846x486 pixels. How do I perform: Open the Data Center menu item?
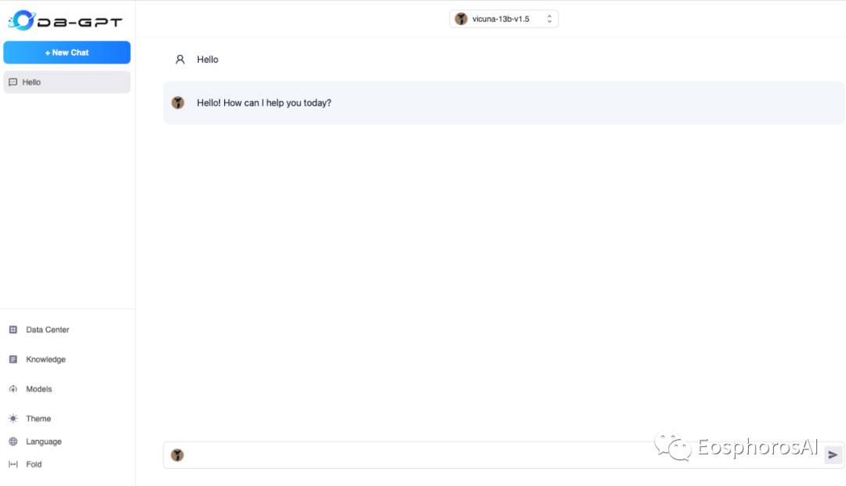[47, 330]
